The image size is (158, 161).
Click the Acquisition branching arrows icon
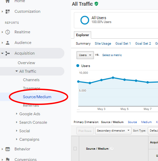pos(8,53)
